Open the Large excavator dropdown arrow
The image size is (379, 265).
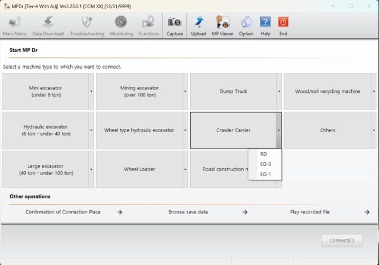pyautogui.click(x=91, y=169)
